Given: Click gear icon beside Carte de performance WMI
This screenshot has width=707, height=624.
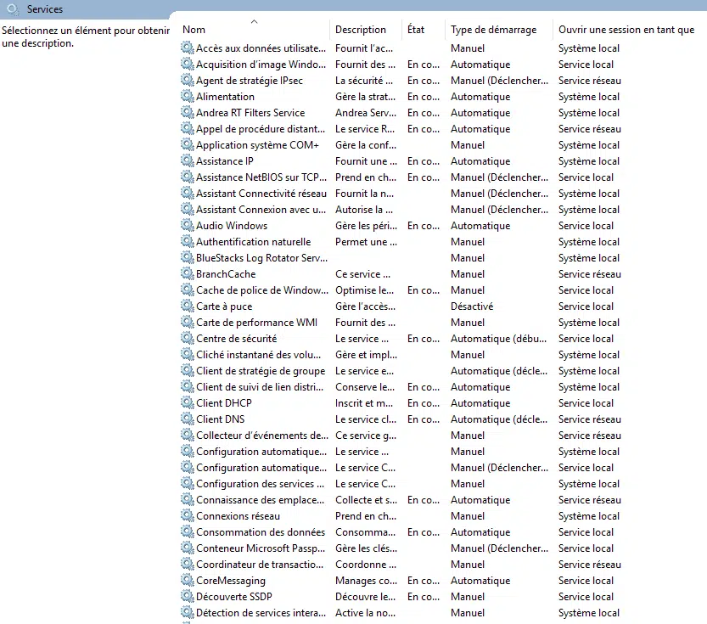Looking at the screenshot, I should tap(187, 322).
